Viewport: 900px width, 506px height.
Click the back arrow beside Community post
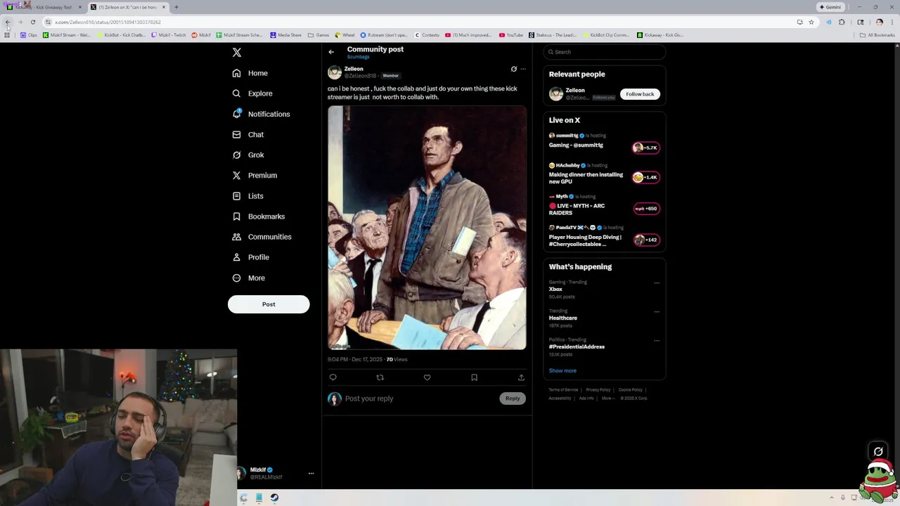click(x=331, y=52)
